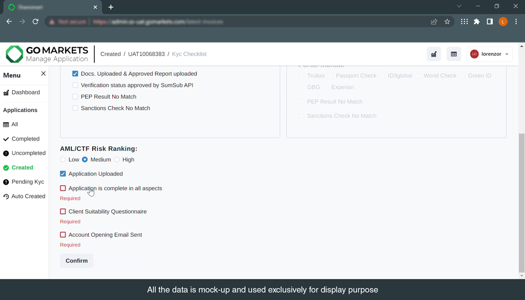This screenshot has width=525, height=300.
Task: Click the share page icon in address bar
Action: (434, 22)
